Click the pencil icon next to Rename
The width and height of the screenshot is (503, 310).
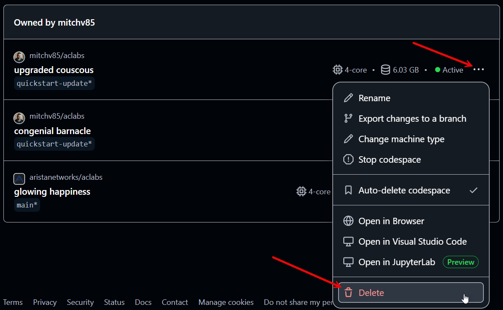click(348, 98)
